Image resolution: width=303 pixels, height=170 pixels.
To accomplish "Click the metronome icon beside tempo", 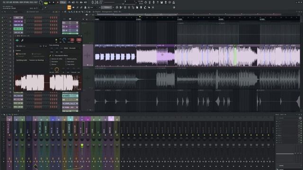I will [69, 2].
